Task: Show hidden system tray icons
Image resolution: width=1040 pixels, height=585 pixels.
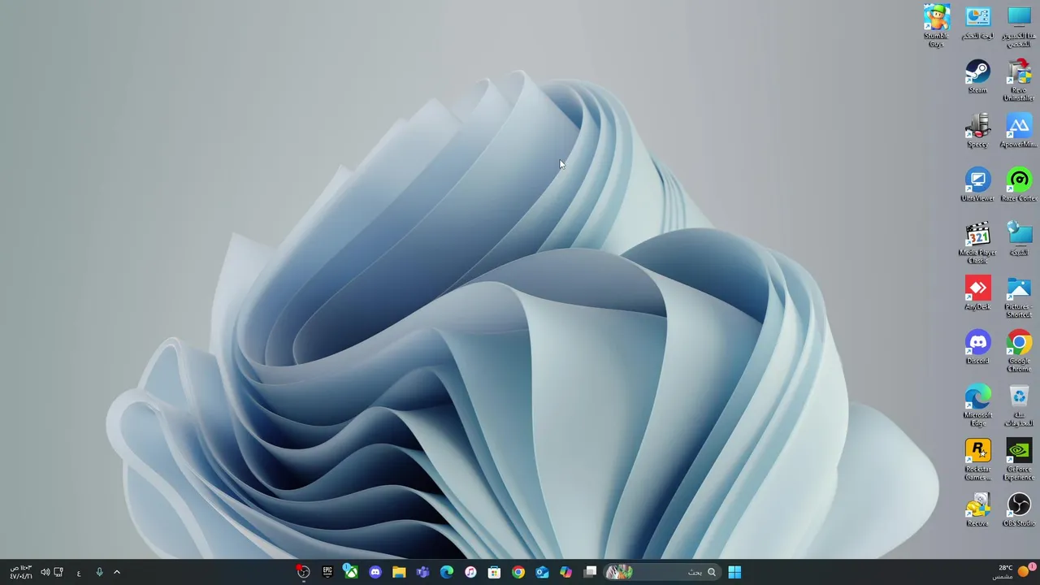Action: click(116, 572)
